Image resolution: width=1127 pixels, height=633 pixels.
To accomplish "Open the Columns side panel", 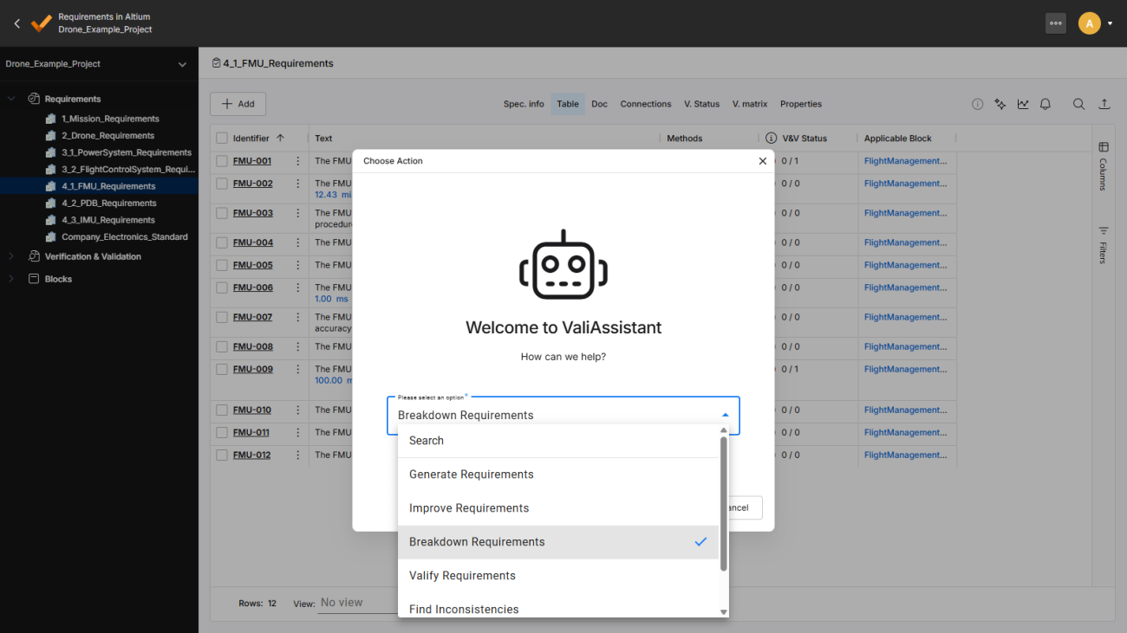I will [1104, 165].
